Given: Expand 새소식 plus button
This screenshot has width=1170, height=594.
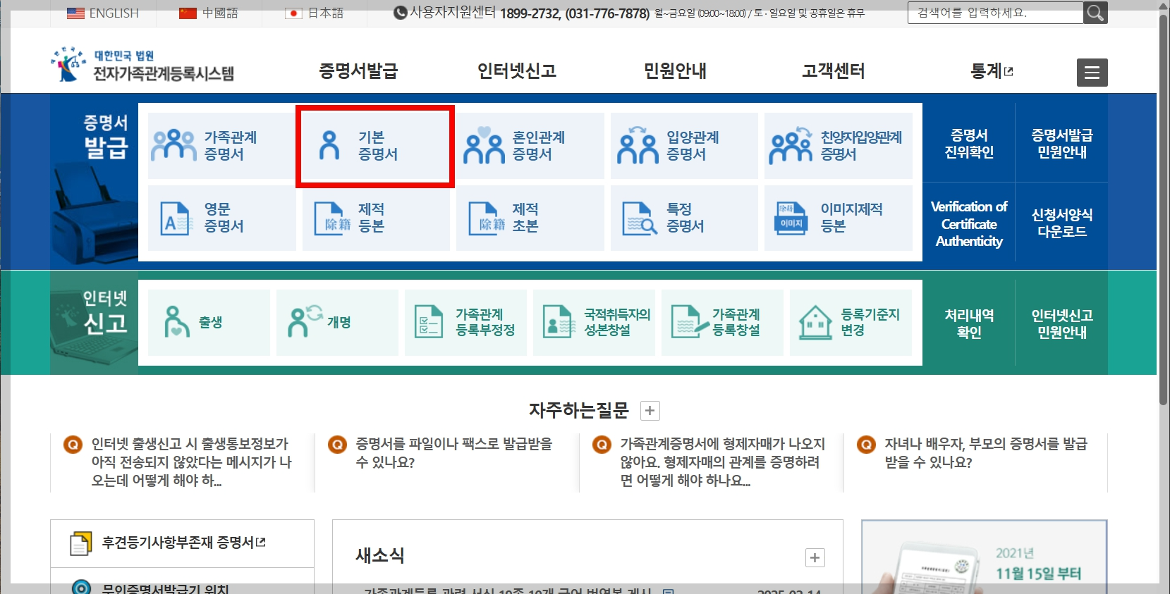Looking at the screenshot, I should 815,557.
